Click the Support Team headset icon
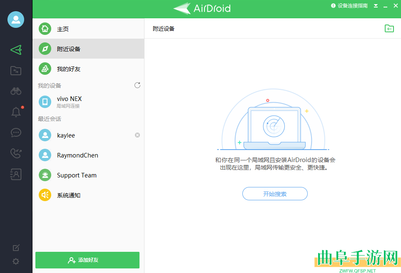Image resolution: width=401 pixels, height=273 pixels. click(45, 175)
